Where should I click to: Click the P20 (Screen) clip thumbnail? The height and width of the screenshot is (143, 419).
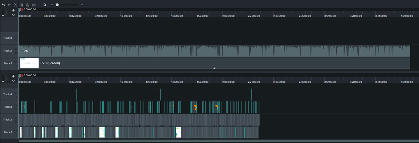[x=29, y=63]
